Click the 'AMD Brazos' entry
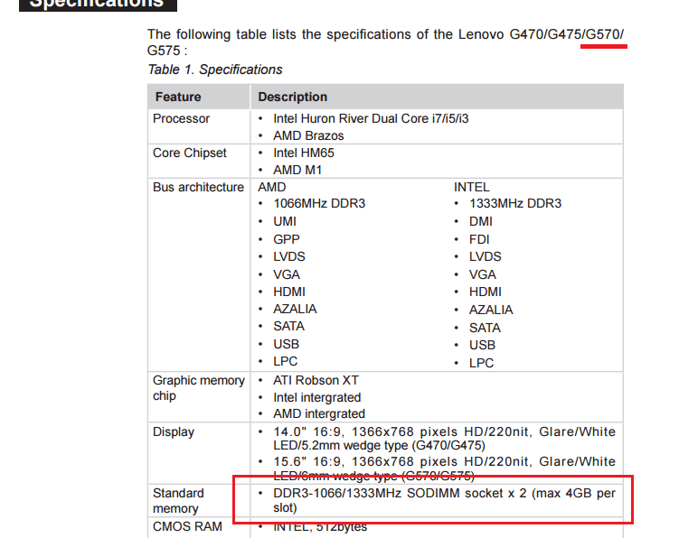679x538 pixels. coord(308,135)
